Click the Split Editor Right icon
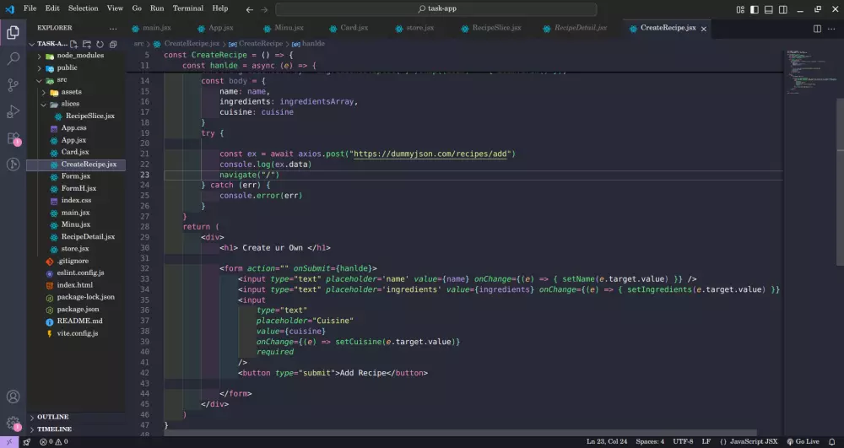The height and width of the screenshot is (448, 844). tap(816, 28)
